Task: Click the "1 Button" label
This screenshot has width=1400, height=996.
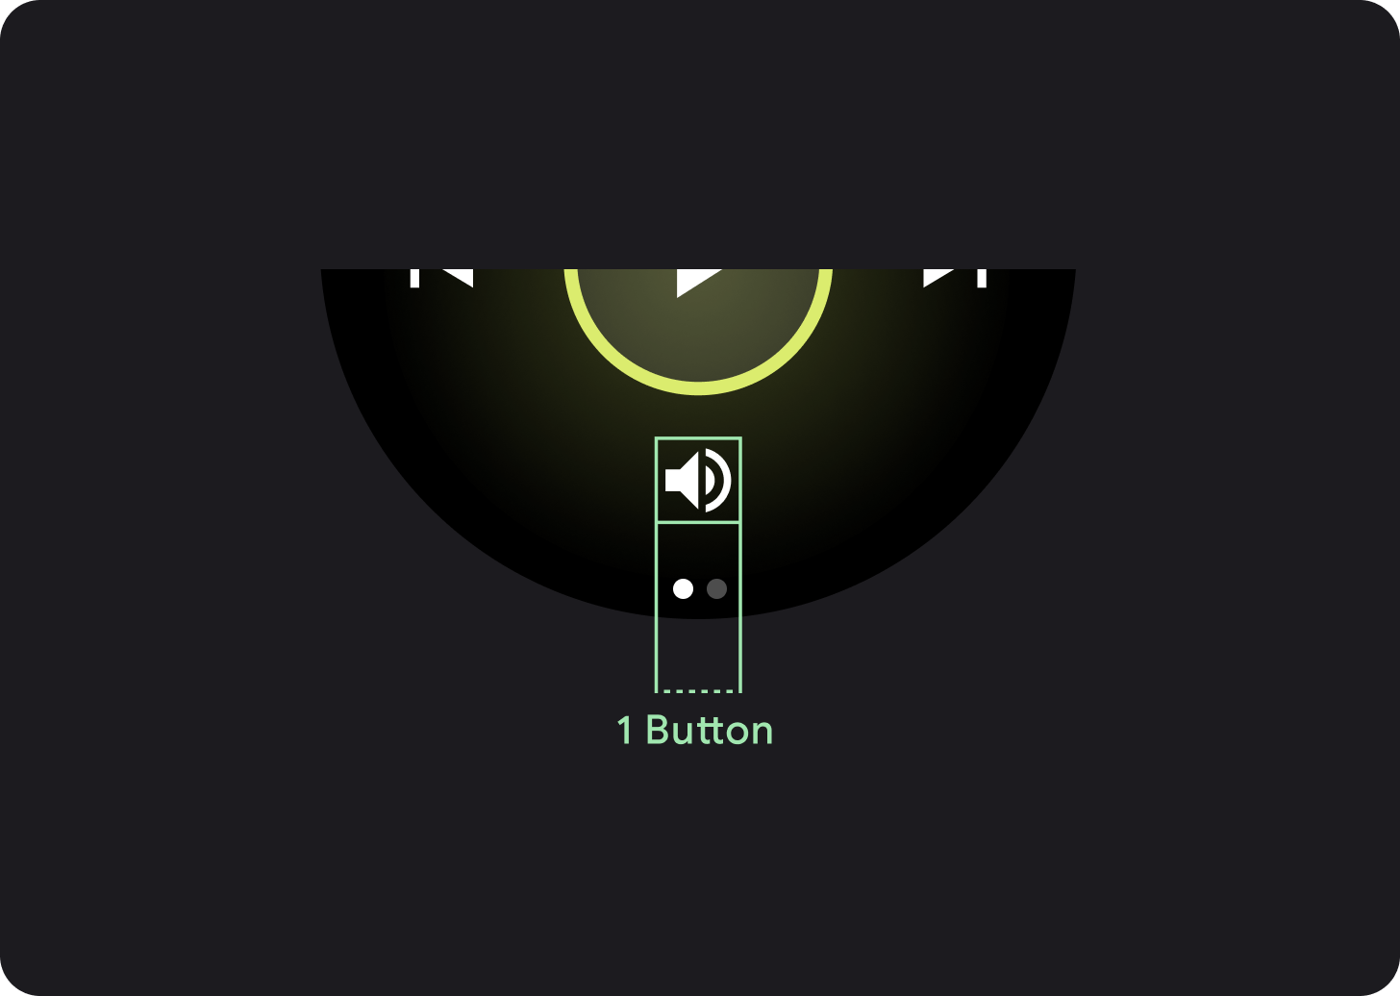Action: click(x=694, y=731)
